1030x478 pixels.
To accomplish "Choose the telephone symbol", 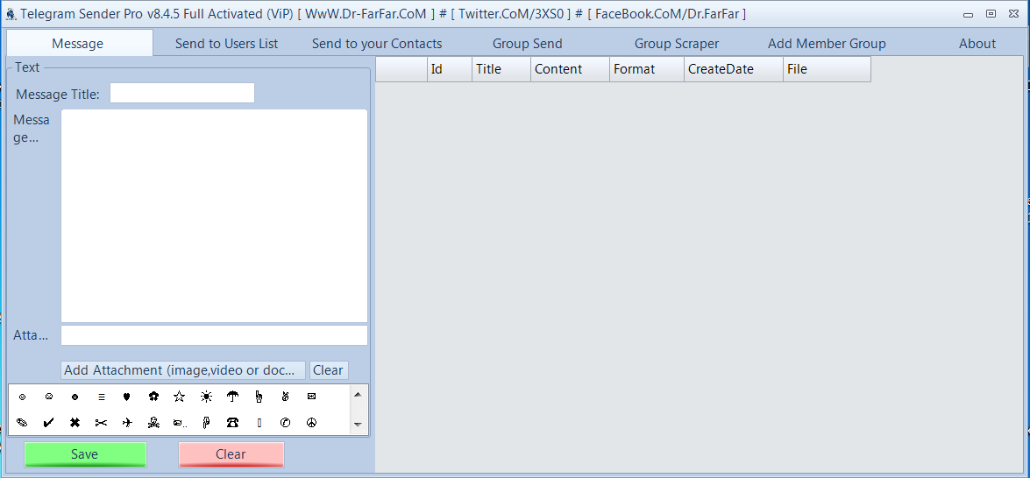I will 232,423.
